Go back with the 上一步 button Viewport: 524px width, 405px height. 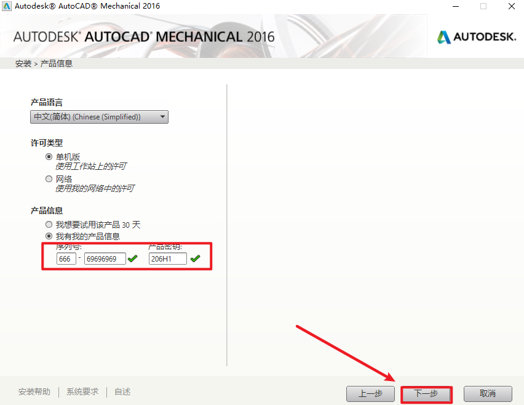click(370, 393)
